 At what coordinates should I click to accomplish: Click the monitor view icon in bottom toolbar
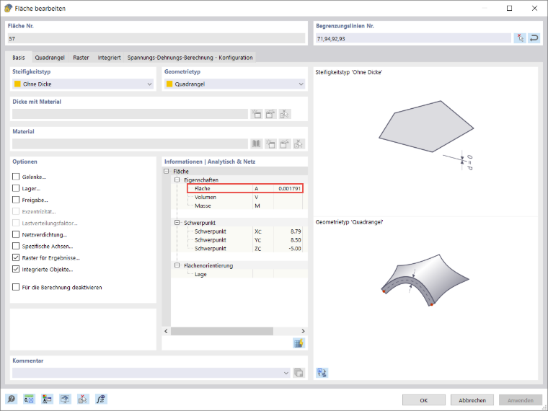click(65, 399)
